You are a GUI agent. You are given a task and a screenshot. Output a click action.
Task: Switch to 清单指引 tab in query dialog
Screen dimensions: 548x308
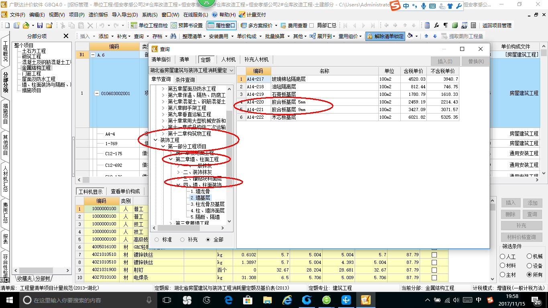(x=161, y=59)
